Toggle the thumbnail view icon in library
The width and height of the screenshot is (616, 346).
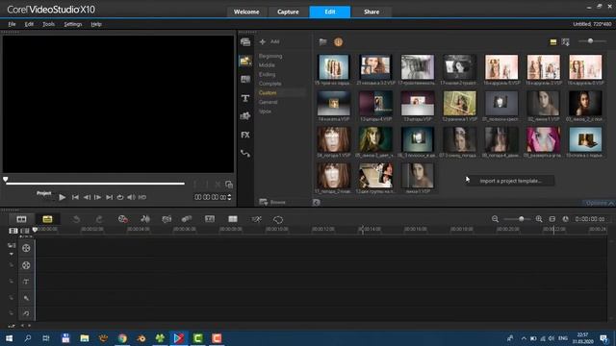553,42
